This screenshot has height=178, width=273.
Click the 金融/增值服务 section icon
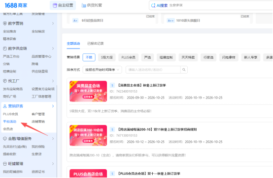click(x=5, y=139)
